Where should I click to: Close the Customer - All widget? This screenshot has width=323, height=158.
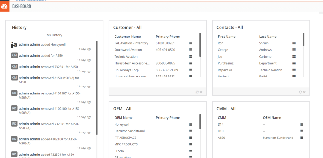pos(201,92)
